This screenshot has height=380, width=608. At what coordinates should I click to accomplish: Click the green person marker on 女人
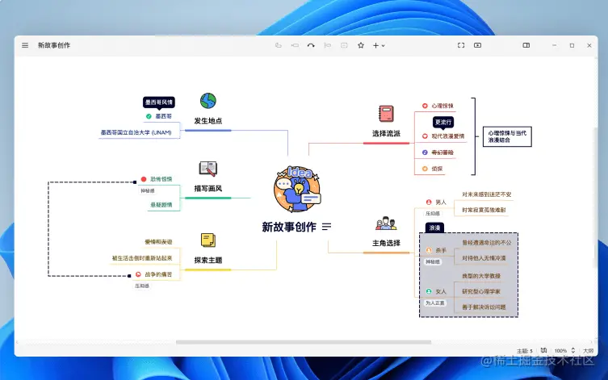[x=429, y=291]
